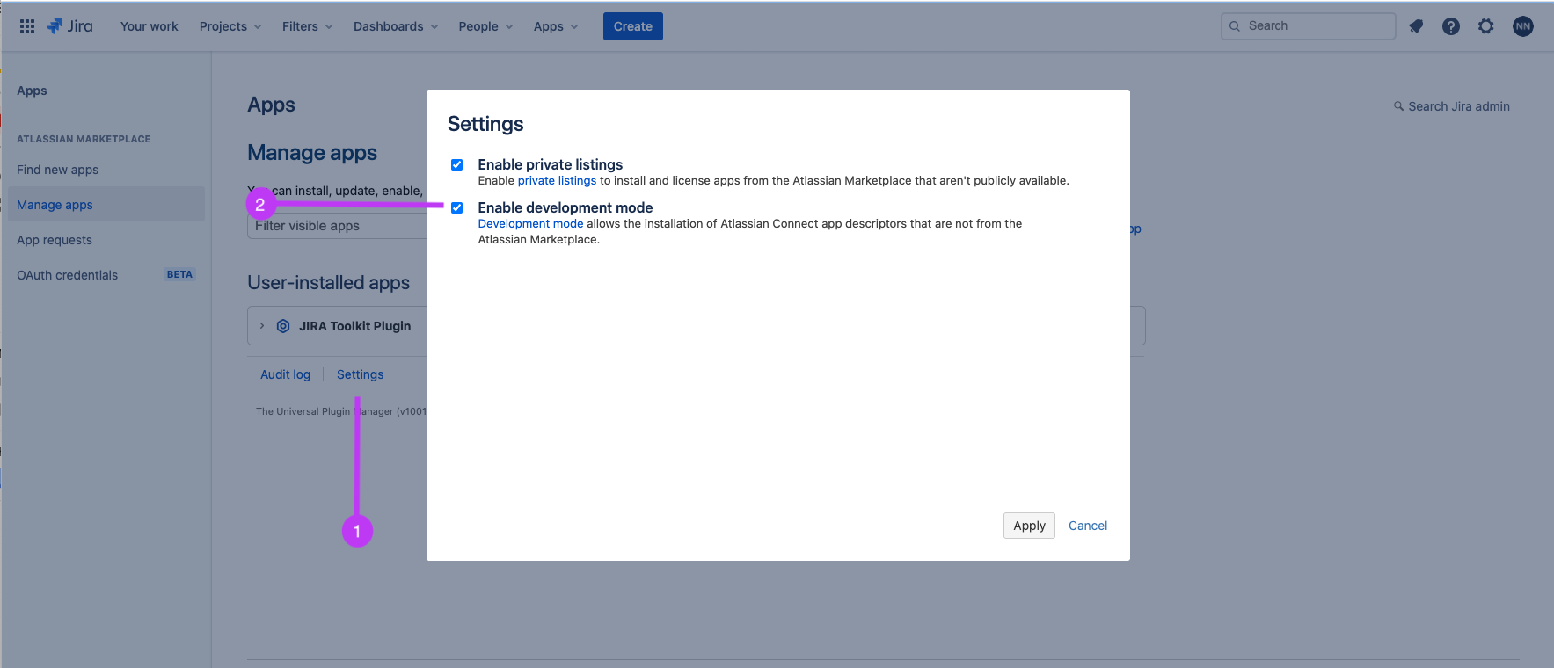Click the Search Jira admin magnifier icon

click(x=1398, y=106)
